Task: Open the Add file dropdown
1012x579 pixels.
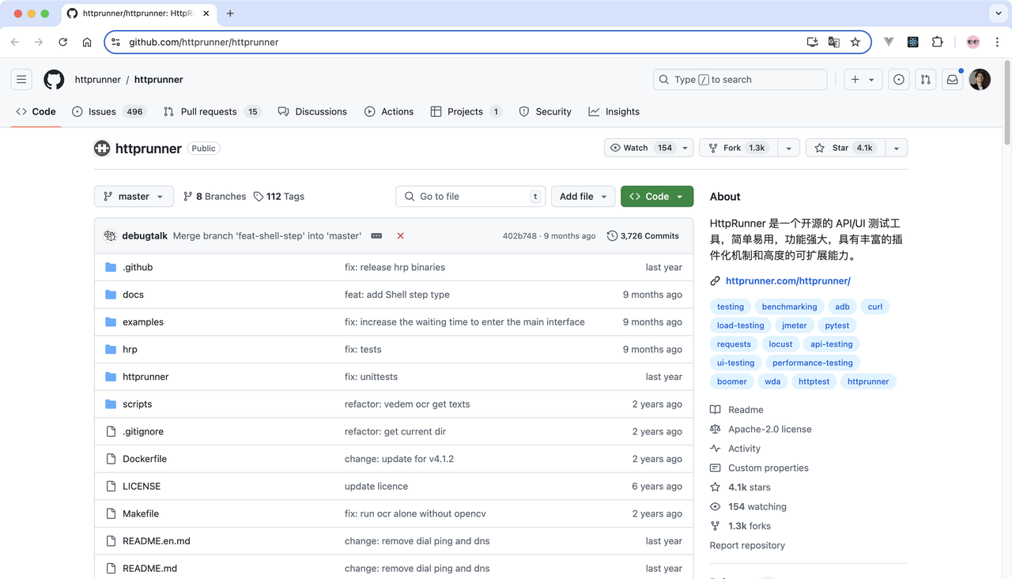Action: pos(583,196)
